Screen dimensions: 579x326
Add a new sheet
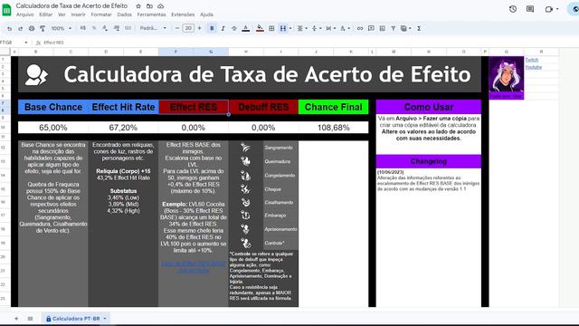pos(16,319)
